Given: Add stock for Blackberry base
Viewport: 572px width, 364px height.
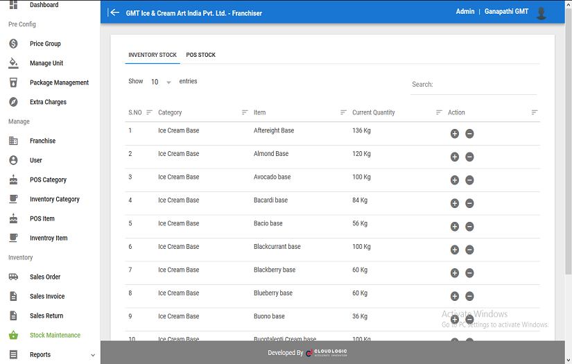Looking at the screenshot, I should tap(455, 273).
